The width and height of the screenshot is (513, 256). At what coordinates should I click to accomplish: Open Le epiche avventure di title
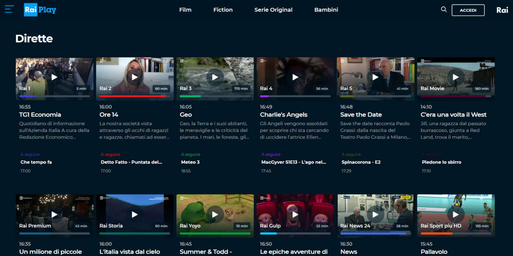tap(294, 252)
